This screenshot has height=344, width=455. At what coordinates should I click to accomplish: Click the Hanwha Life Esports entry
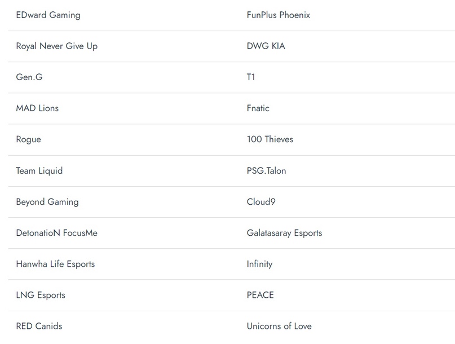(x=55, y=264)
